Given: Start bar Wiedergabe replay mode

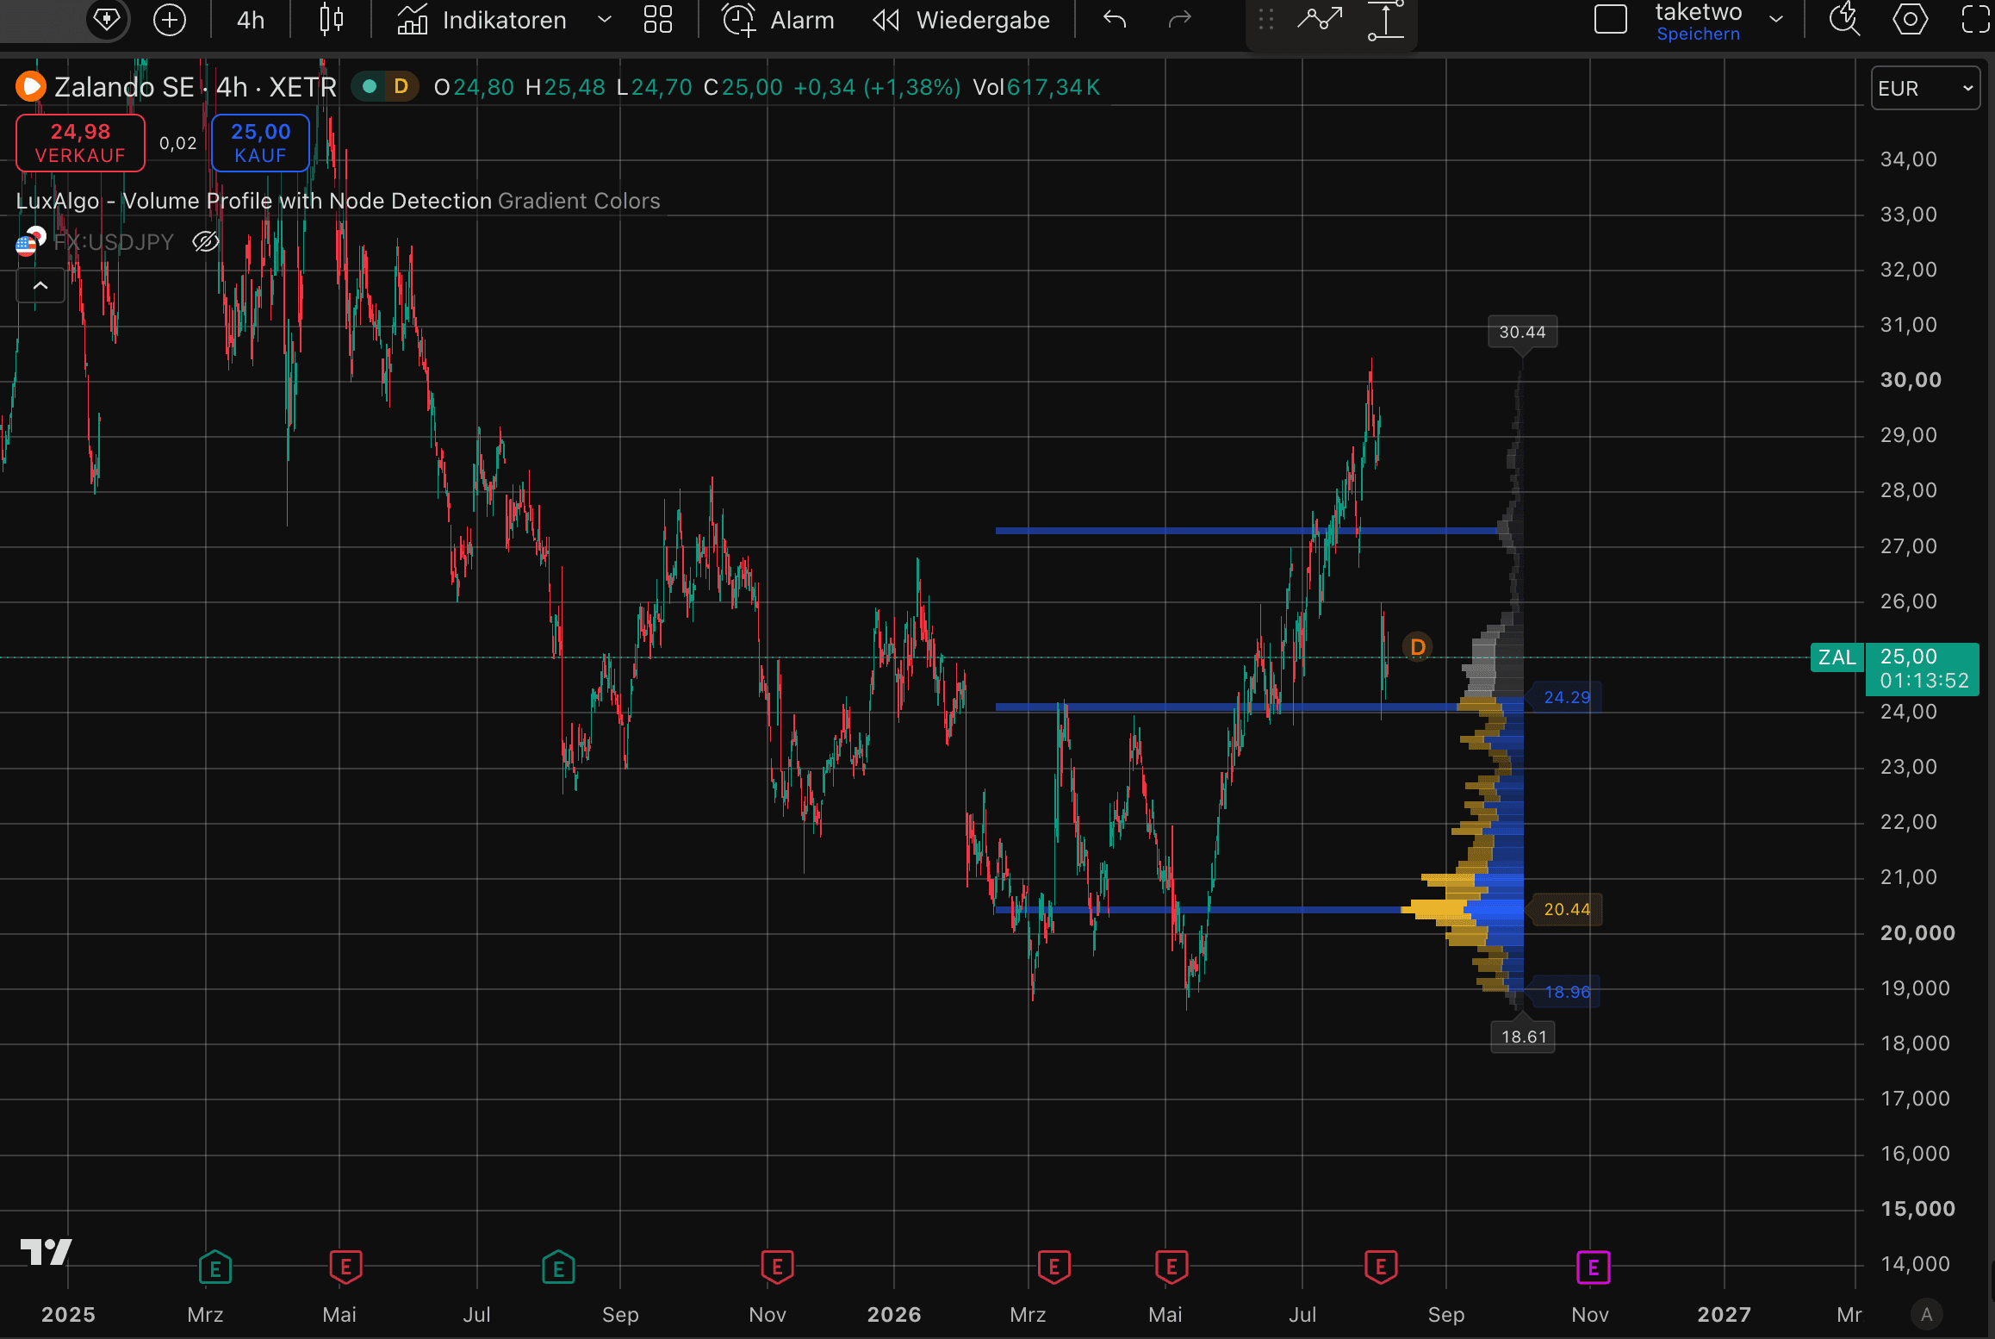Looking at the screenshot, I should click(961, 20).
